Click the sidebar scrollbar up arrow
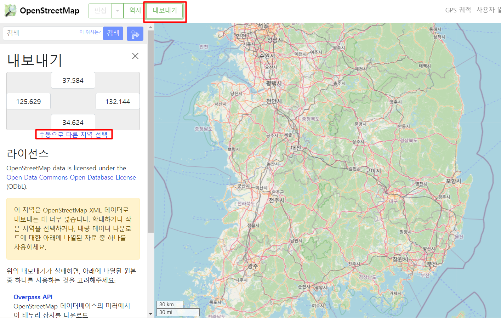The image size is (501, 318). click(x=150, y=27)
